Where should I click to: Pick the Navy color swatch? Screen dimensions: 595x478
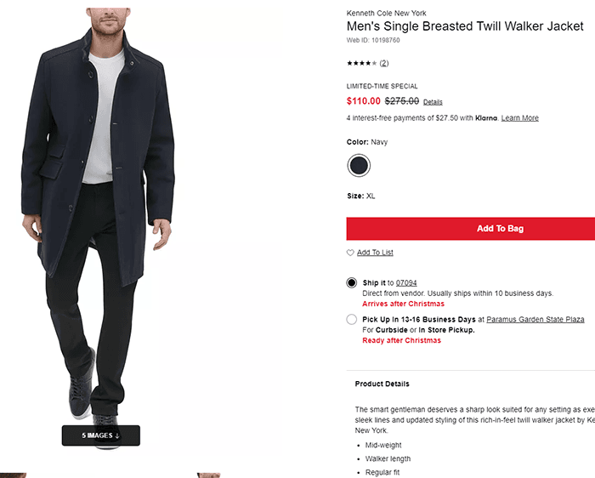point(359,165)
